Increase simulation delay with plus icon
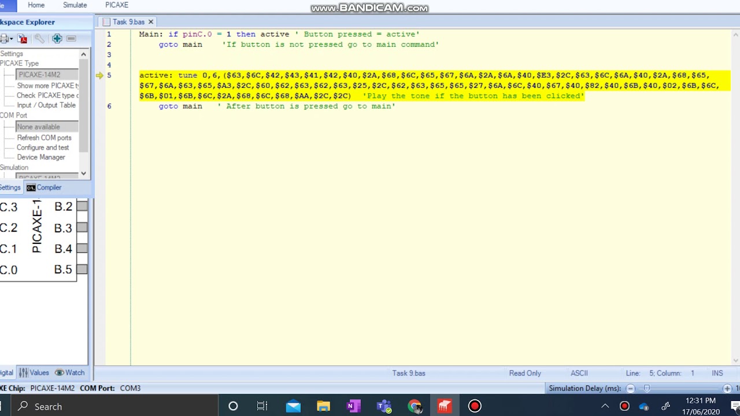Viewport: 740px width, 416px height. [727, 388]
